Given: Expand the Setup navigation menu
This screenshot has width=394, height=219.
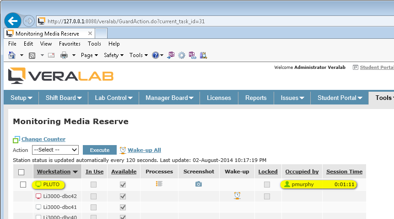Looking at the screenshot, I should coord(22,98).
